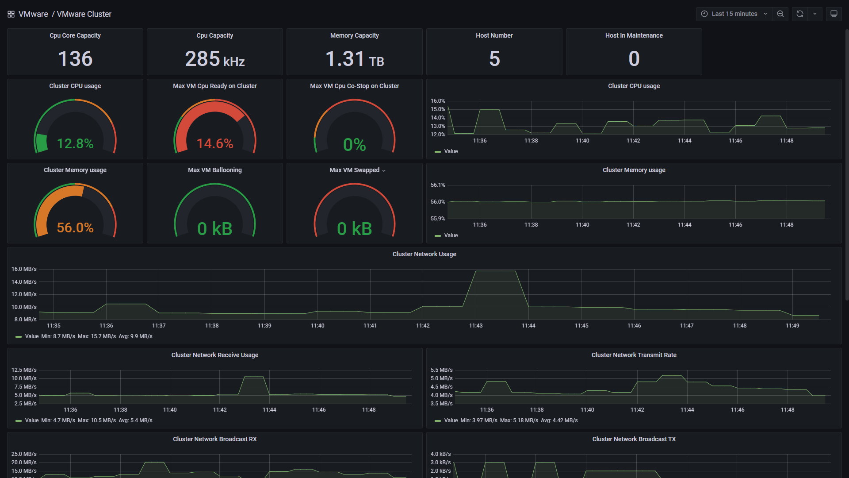Expand the Max VM Swapped panel menu

[384, 170]
